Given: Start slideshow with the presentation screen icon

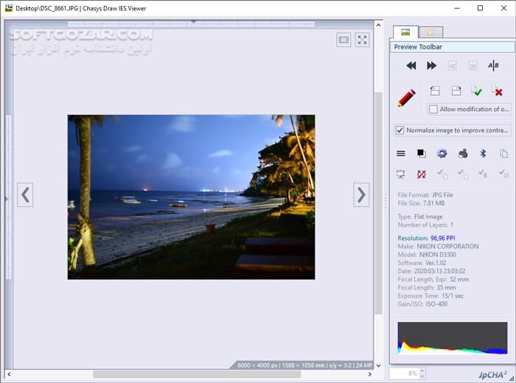Looking at the screenshot, I should [x=401, y=174].
